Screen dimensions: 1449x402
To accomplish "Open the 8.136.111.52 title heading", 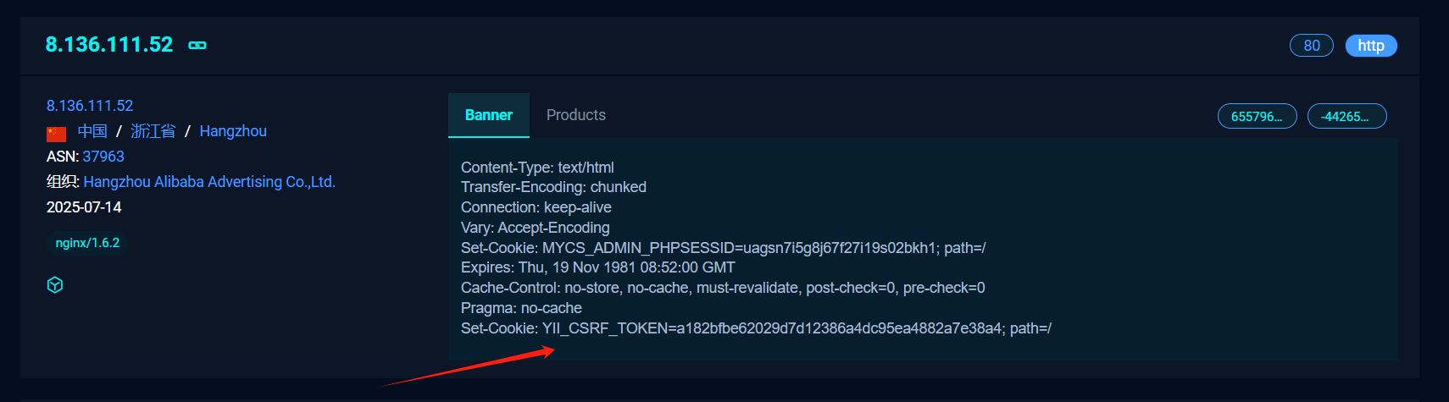I will pos(109,45).
